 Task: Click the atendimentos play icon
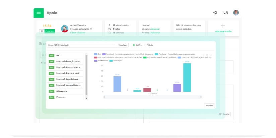pos(110,25)
